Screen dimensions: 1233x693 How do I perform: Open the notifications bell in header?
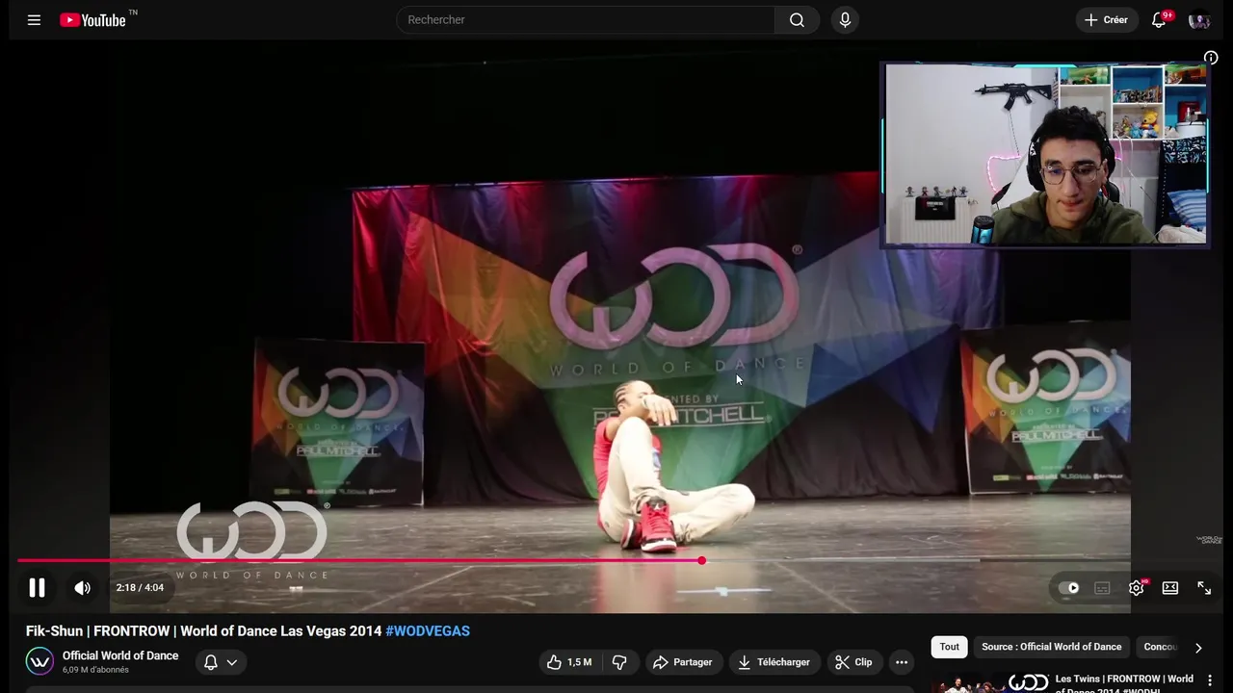1159,19
